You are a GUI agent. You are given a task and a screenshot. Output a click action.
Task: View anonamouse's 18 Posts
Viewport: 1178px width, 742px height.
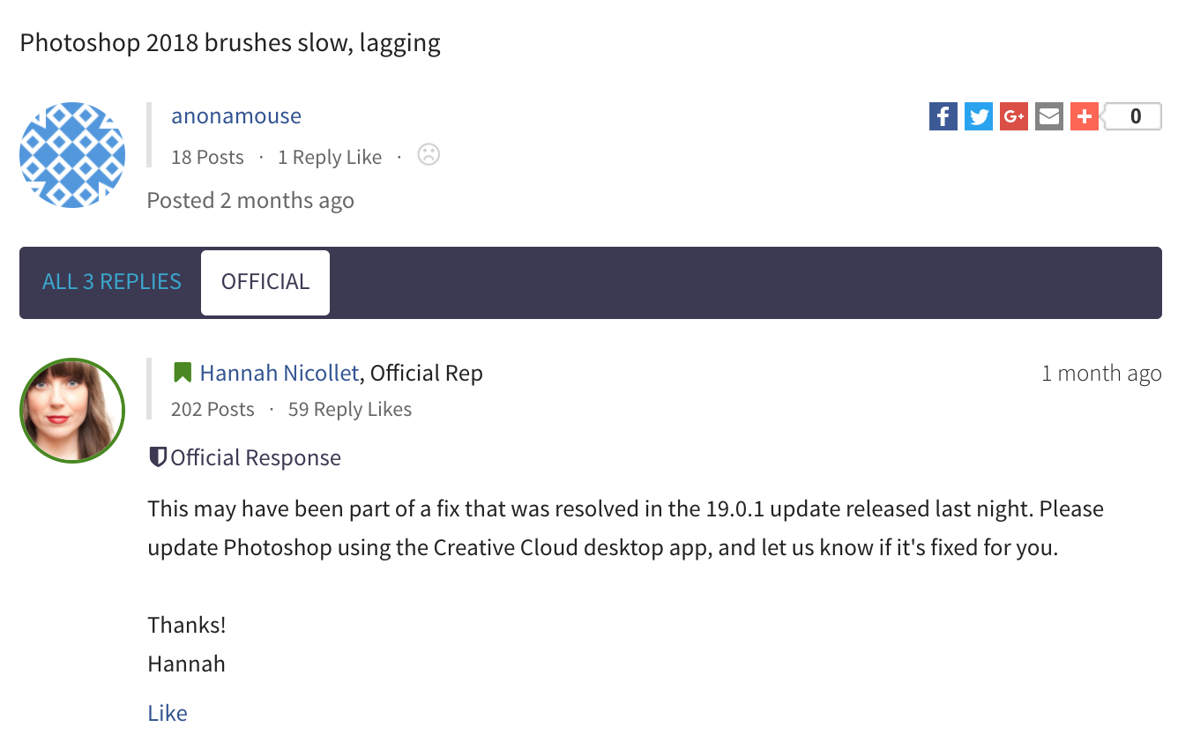(x=207, y=158)
